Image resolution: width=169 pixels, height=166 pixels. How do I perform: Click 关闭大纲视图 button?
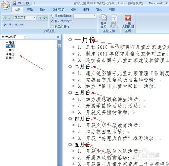(x=128, y=22)
